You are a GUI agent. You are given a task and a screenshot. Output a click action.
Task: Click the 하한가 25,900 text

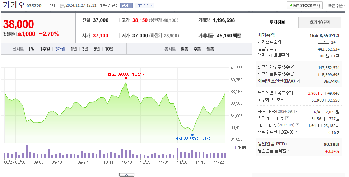(x=164, y=36)
